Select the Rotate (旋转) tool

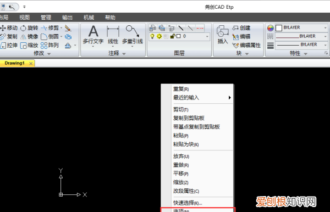[x=29, y=27]
